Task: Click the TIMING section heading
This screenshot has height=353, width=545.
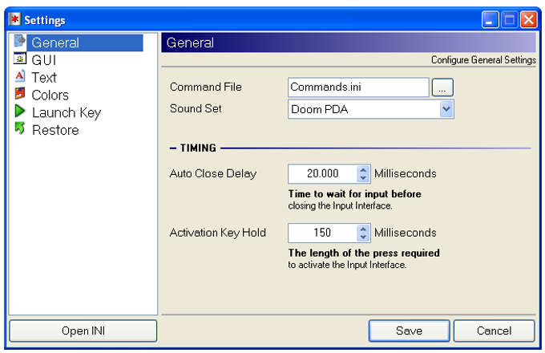Action: click(198, 148)
